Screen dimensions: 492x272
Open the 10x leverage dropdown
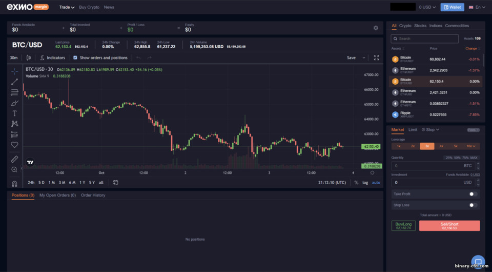[x=470, y=146]
